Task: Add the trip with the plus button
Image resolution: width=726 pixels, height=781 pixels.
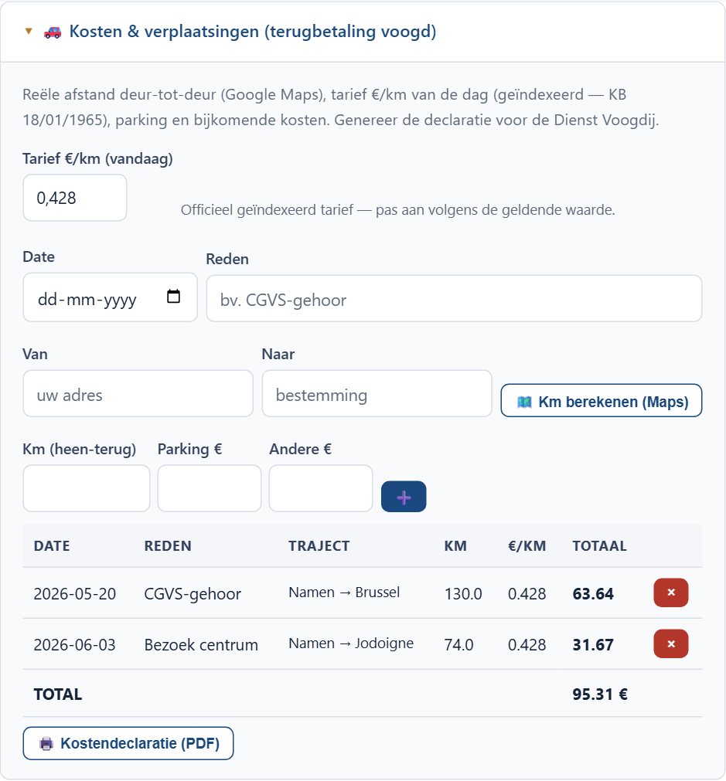Action: point(404,497)
